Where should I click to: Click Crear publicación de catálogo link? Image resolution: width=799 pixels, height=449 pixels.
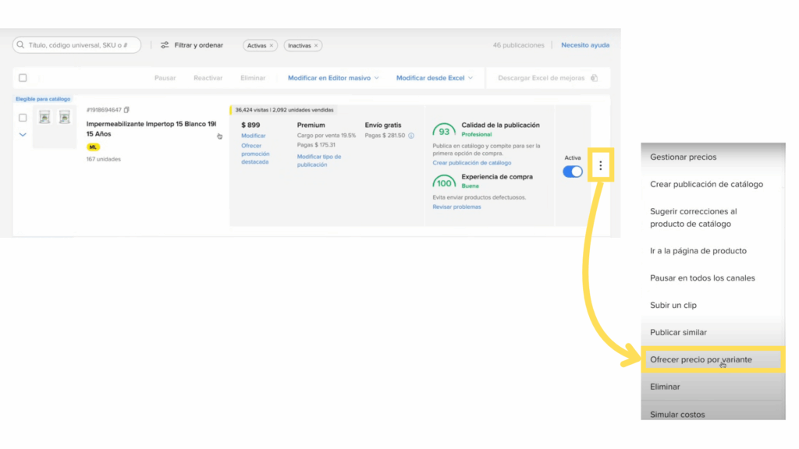471,163
